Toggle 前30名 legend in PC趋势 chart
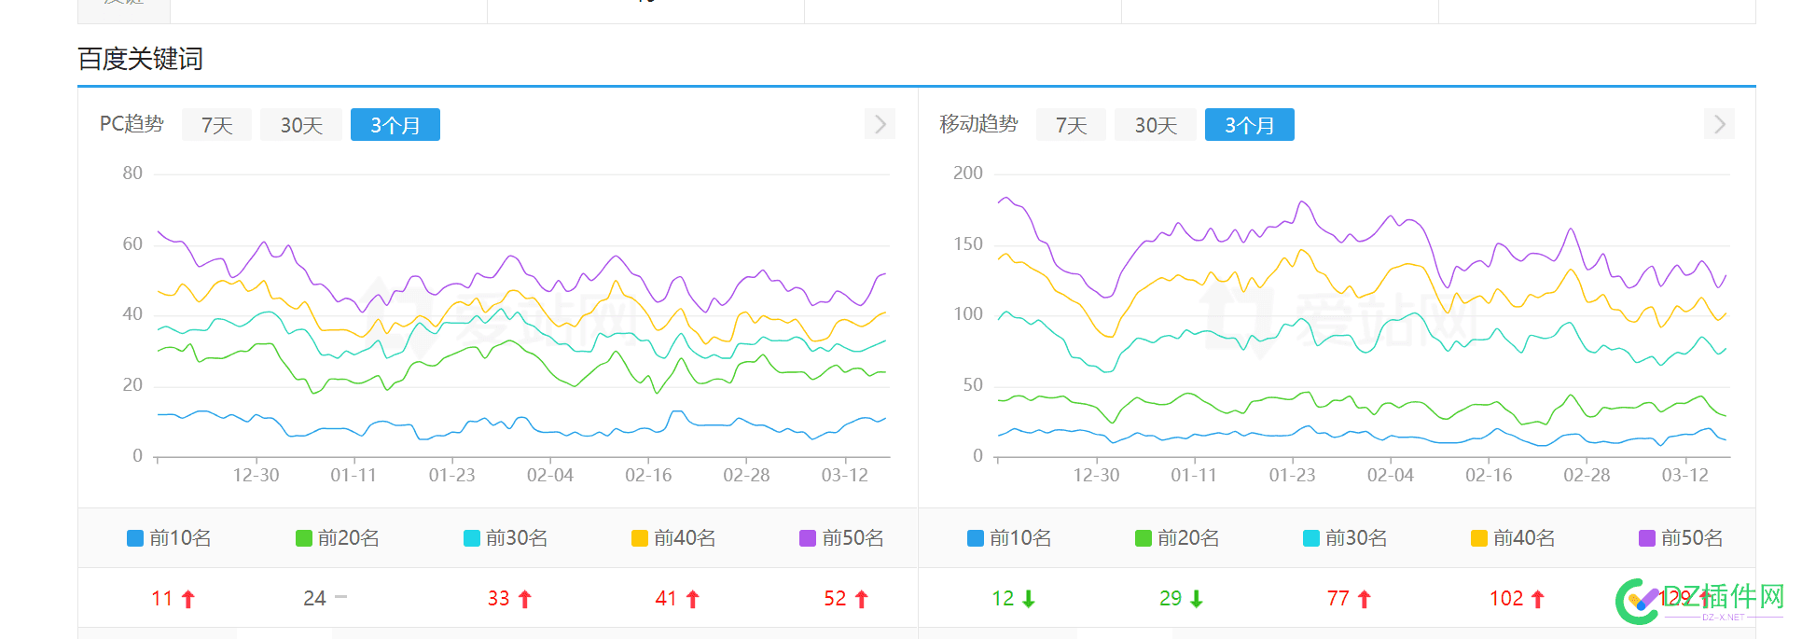This screenshot has height=639, width=1802. click(506, 538)
